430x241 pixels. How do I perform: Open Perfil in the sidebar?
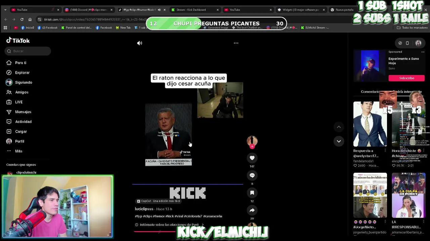coord(19,141)
